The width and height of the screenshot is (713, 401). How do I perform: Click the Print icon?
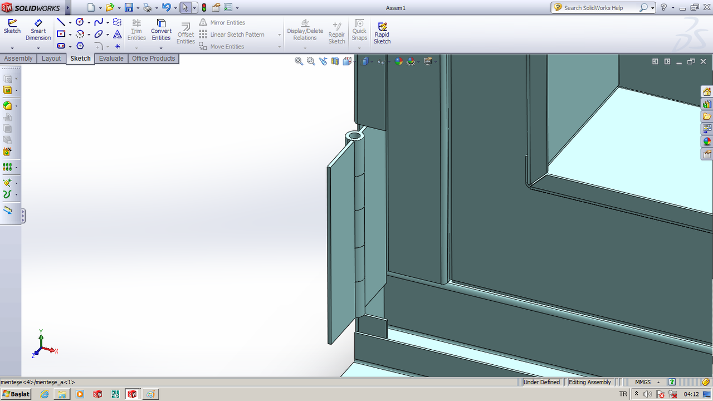[x=147, y=8]
